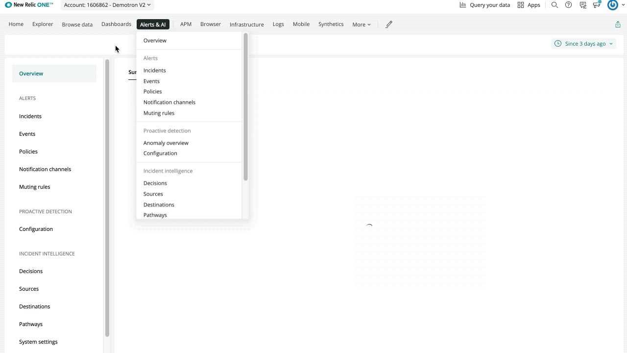The image size is (627, 353).
Task: Open the help question-mark icon
Action: click(569, 5)
